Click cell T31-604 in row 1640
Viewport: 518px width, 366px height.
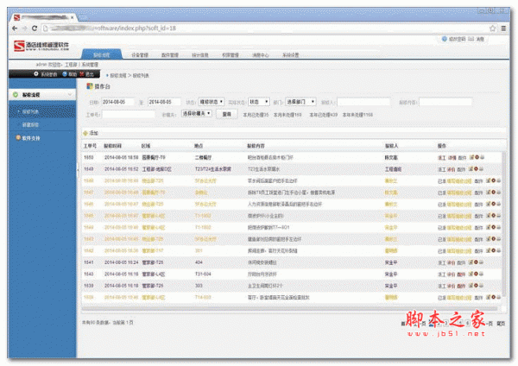click(203, 274)
